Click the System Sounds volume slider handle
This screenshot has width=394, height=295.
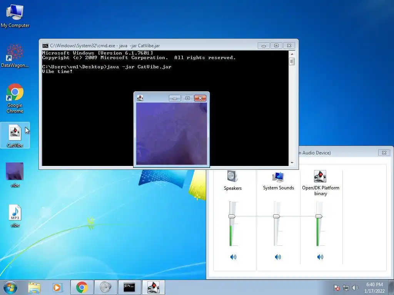(276, 216)
